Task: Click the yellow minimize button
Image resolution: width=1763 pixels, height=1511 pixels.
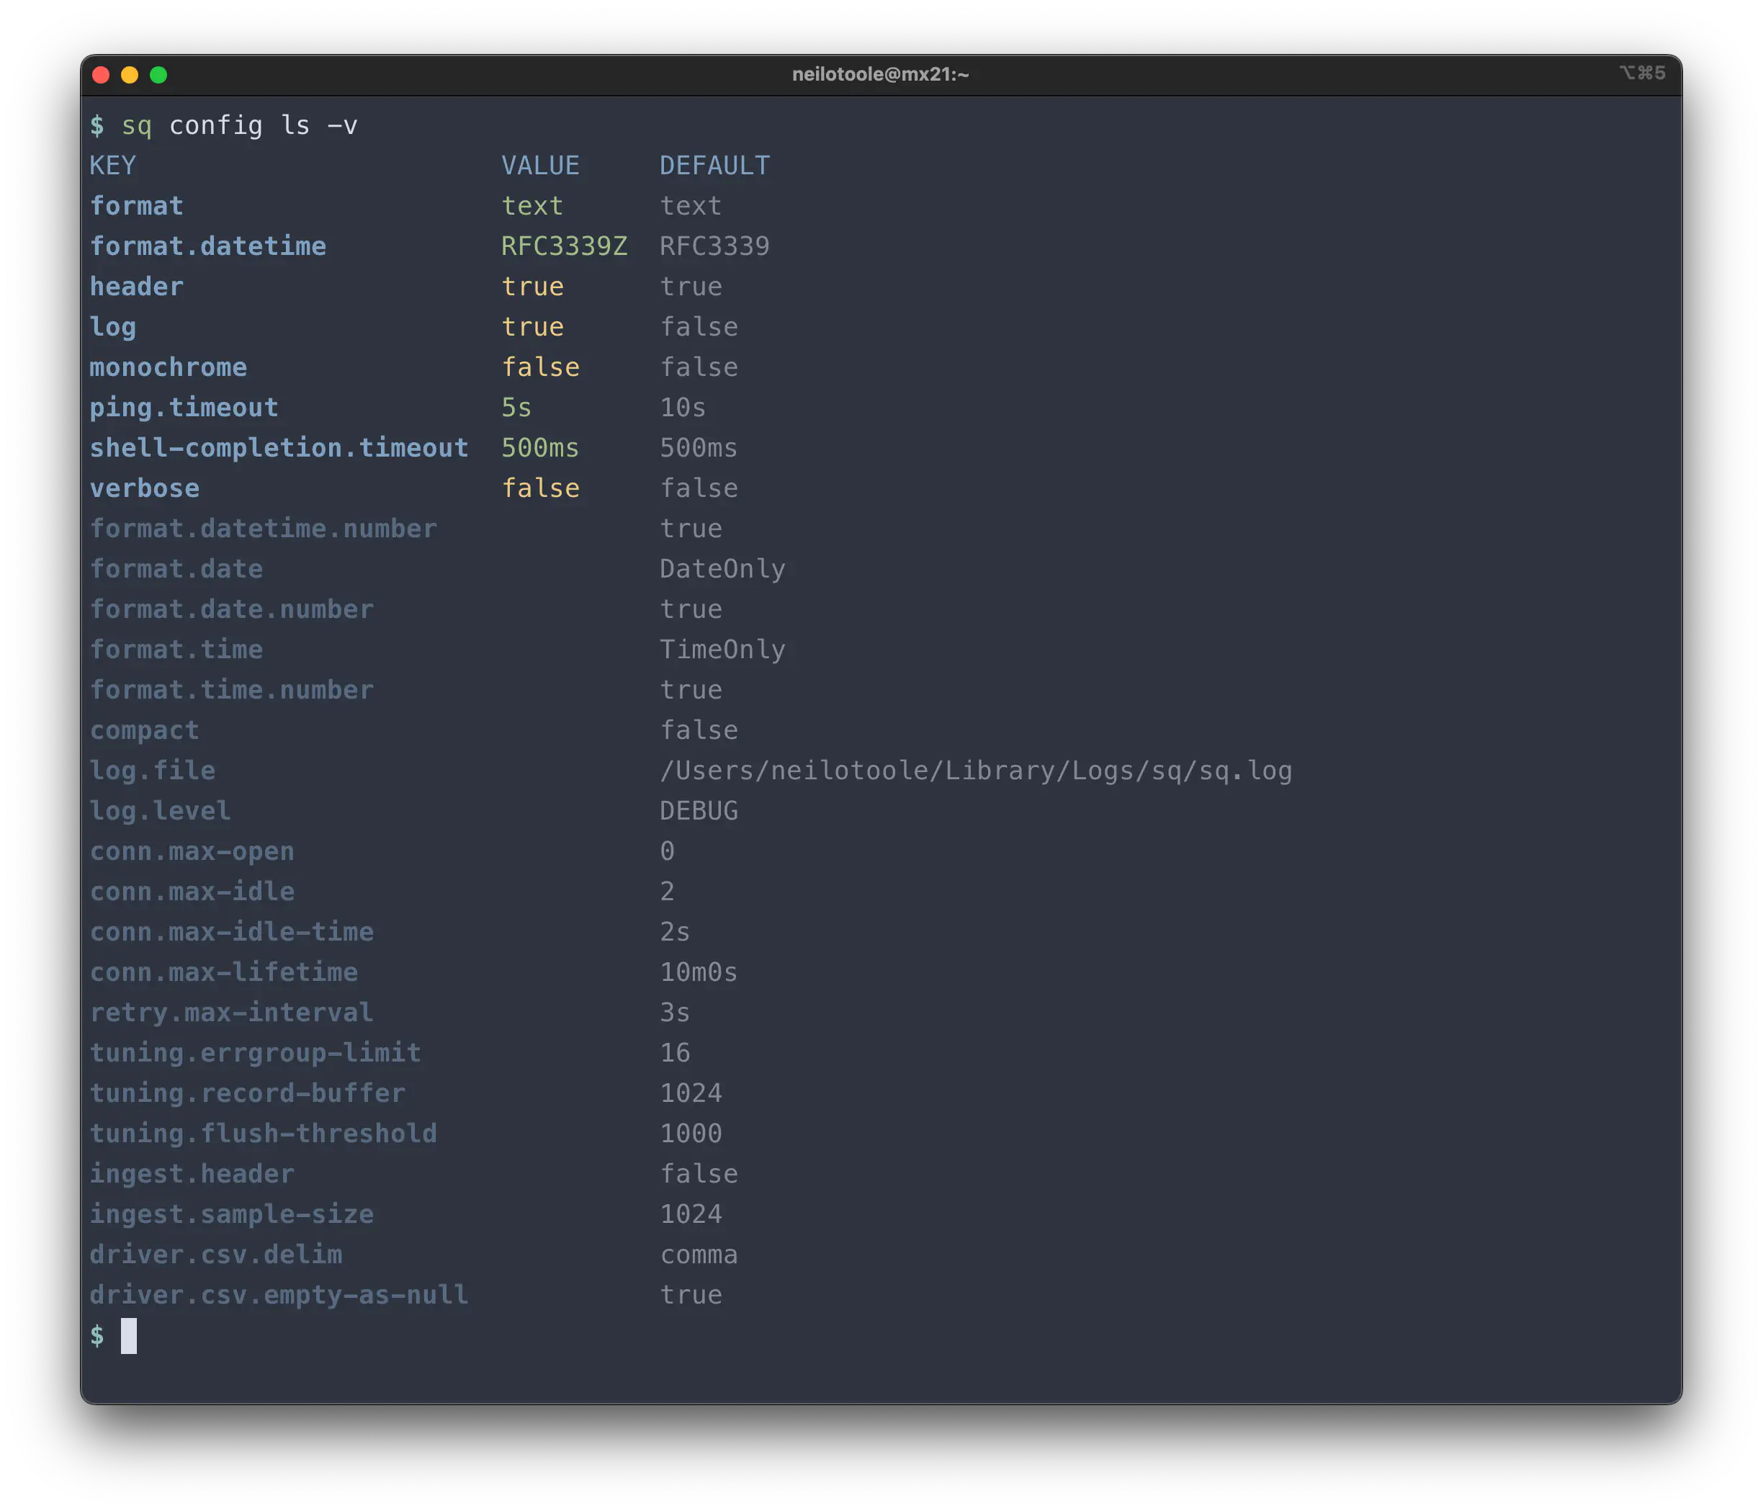Action: pyautogui.click(x=130, y=75)
